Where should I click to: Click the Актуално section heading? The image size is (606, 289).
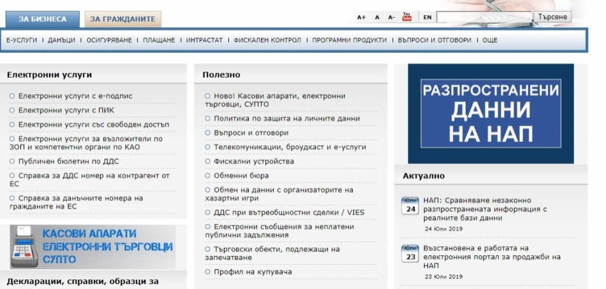pyautogui.click(x=424, y=176)
